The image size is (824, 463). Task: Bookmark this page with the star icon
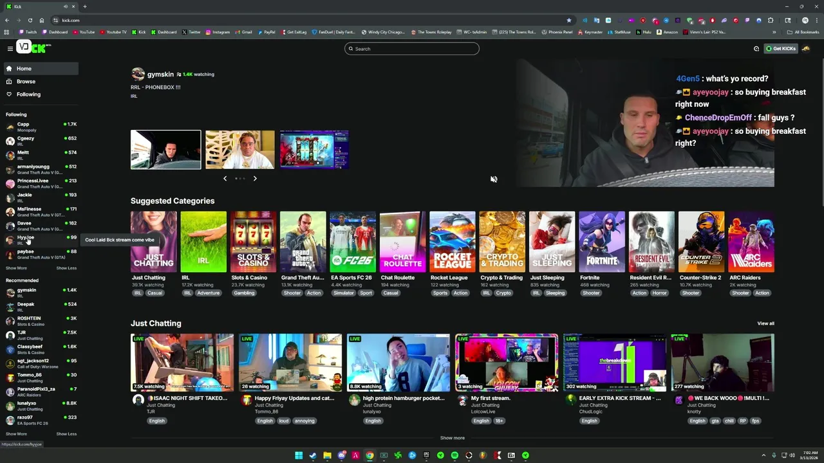coord(568,20)
